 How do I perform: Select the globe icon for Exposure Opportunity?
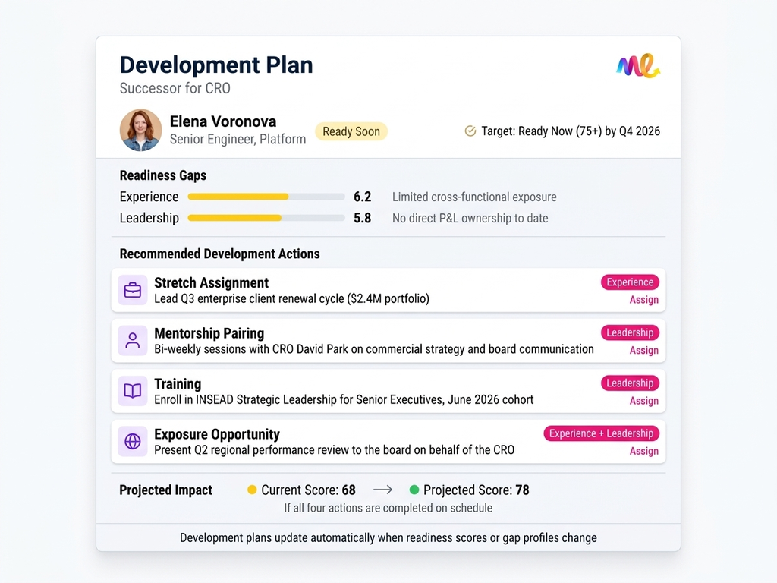coord(132,441)
